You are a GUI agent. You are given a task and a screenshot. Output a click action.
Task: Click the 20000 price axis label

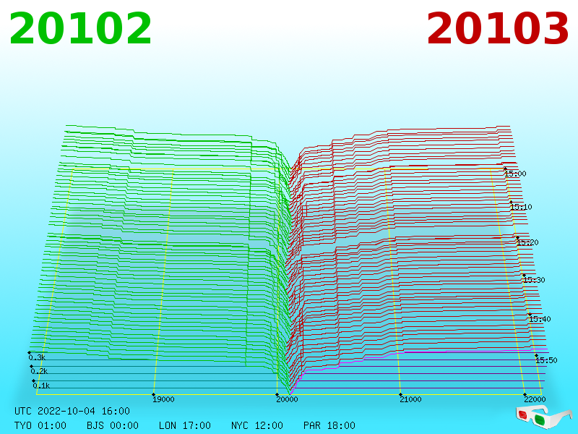[287, 399]
